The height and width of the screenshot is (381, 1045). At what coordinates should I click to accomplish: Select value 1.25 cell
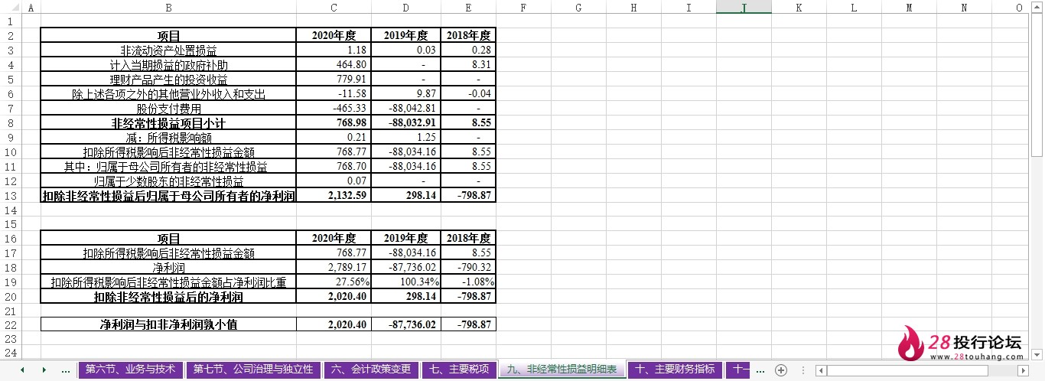coord(405,138)
